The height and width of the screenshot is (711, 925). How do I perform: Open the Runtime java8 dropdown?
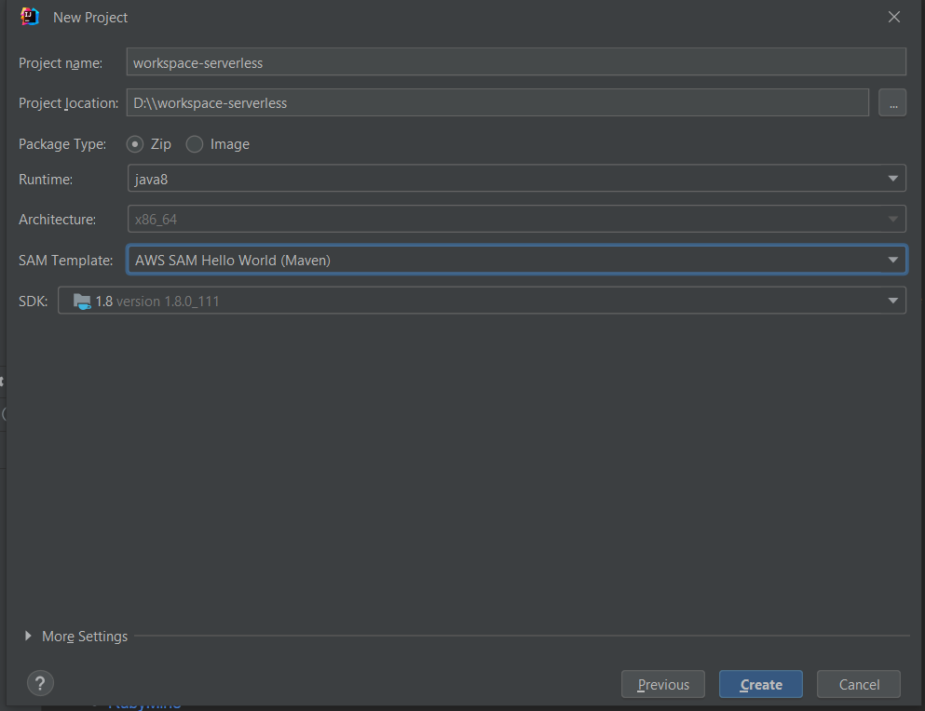point(515,179)
